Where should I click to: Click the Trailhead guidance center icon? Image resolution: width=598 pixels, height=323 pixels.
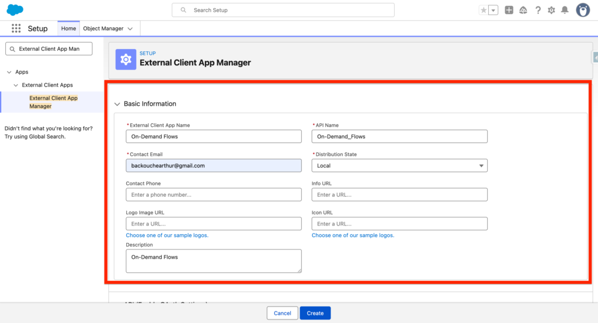coord(523,10)
